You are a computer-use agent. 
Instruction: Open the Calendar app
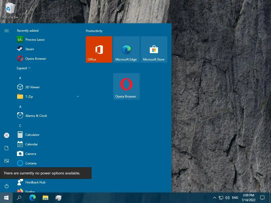point(48,144)
